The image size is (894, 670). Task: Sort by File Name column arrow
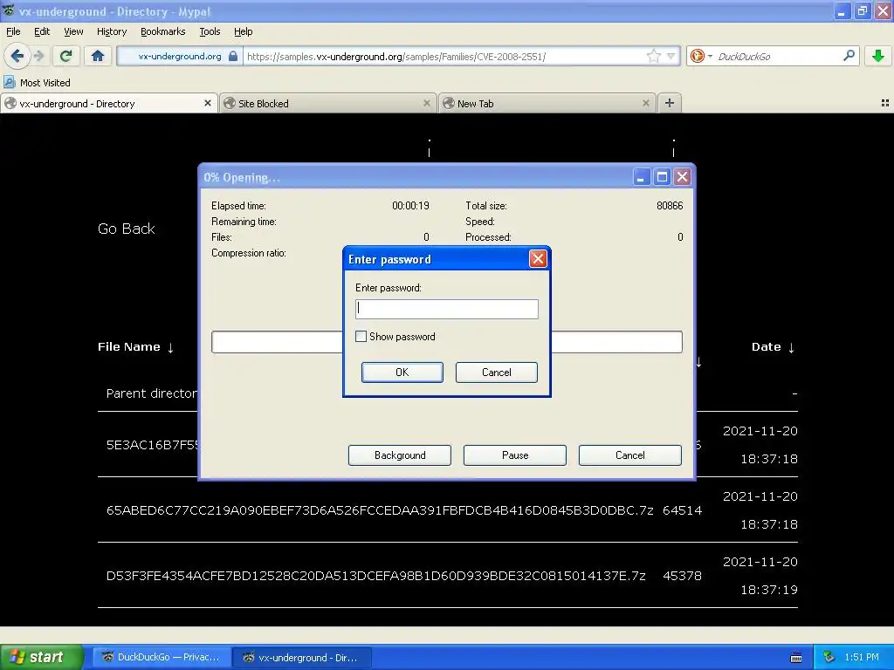170,347
